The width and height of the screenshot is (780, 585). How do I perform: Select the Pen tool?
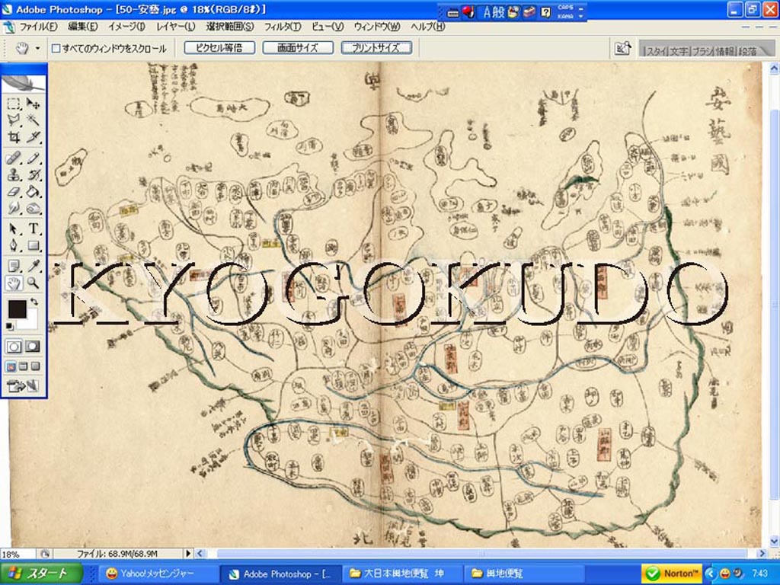pyautogui.click(x=14, y=246)
